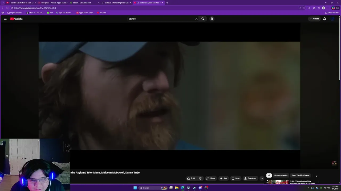
Task: Open the In The Rooms bookmark
Action: pyautogui.click(x=64, y=13)
